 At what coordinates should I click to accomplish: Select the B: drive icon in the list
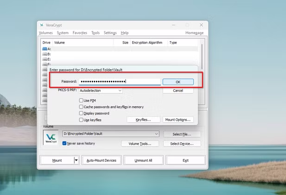tap(45, 54)
